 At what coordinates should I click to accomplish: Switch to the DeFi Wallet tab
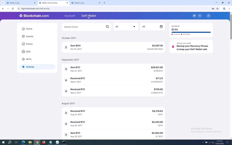89,16
